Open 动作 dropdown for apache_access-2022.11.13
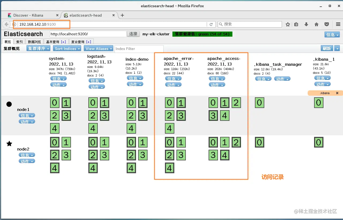The width and height of the screenshot is (343, 220). 217,85
